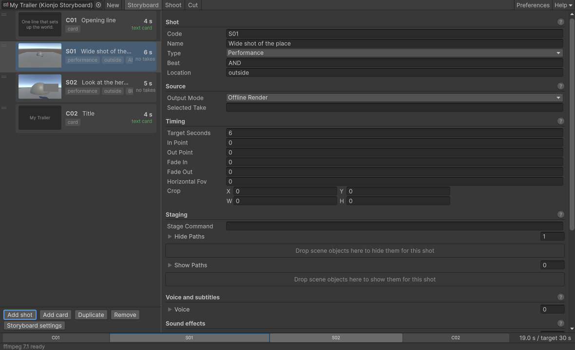
Task: Click the In Point field
Action: click(394, 142)
